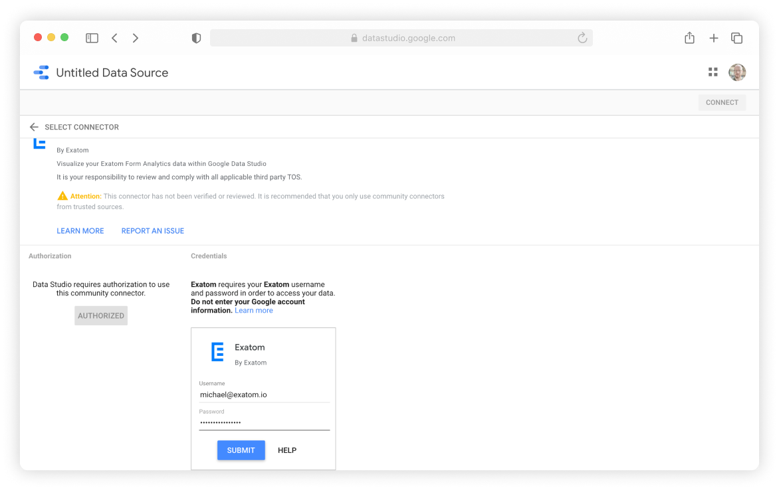
Task: Toggle the Safari sidebar icon
Action: click(92, 39)
